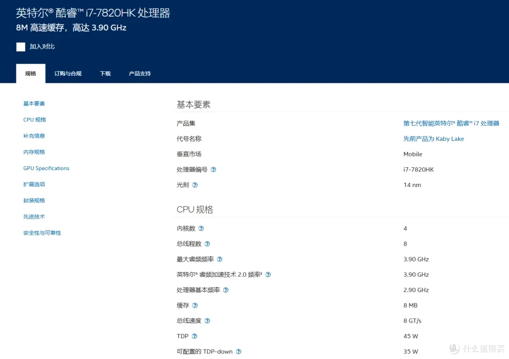This screenshot has height=359, width=509.
Task: Select the Mobile vertical market value
Action: pos(412,154)
